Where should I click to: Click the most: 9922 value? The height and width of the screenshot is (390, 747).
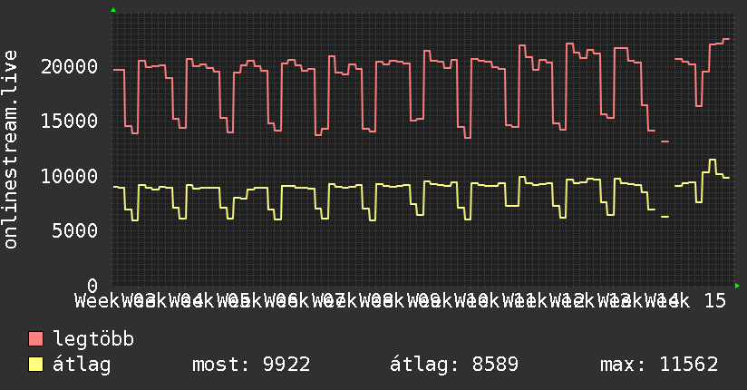tap(251, 365)
